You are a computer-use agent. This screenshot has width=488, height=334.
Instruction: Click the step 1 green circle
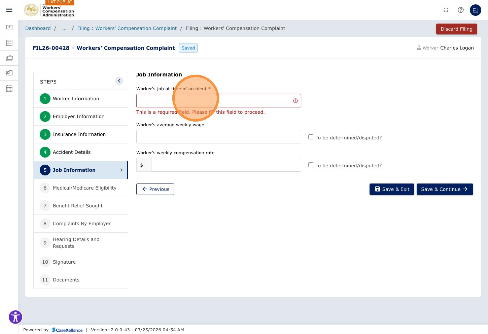click(x=45, y=99)
